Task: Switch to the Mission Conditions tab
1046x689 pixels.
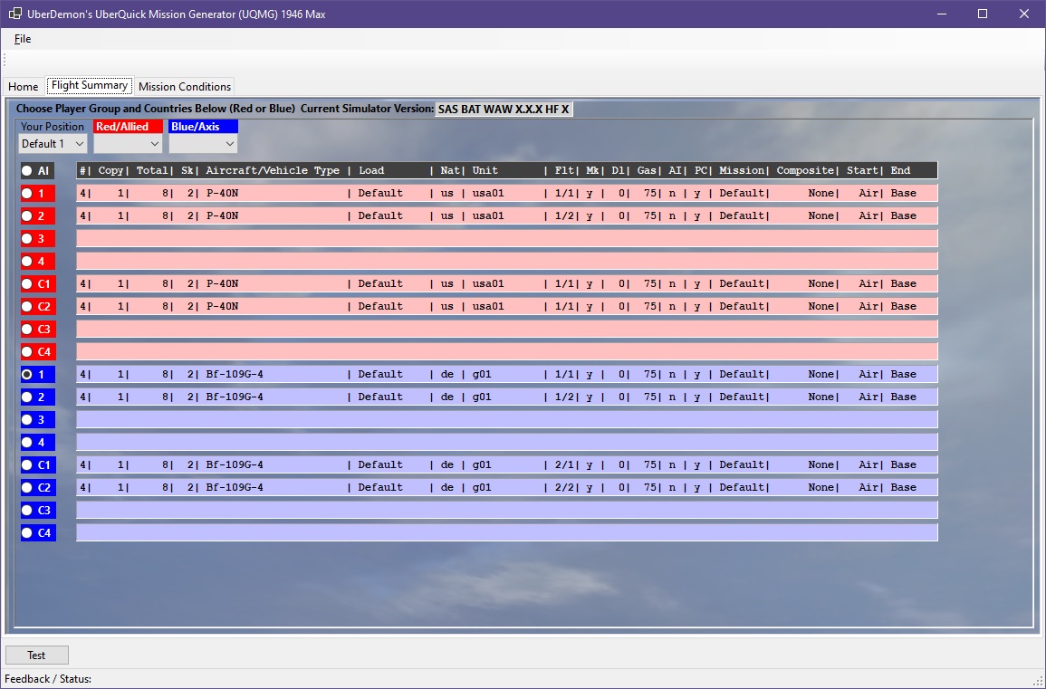Action: tap(185, 87)
